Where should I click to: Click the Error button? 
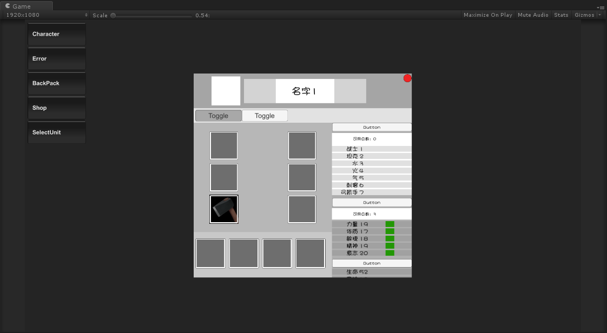(x=56, y=59)
